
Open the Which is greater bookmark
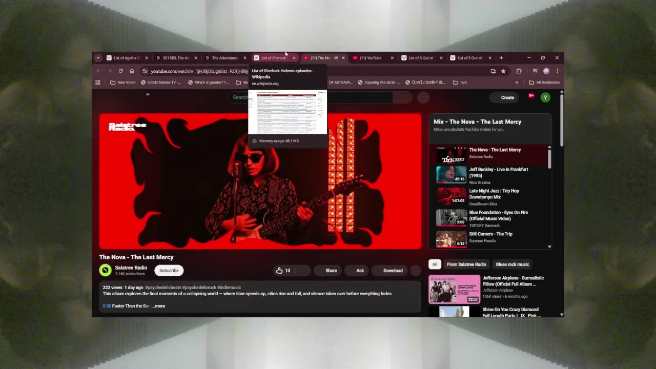[208, 83]
